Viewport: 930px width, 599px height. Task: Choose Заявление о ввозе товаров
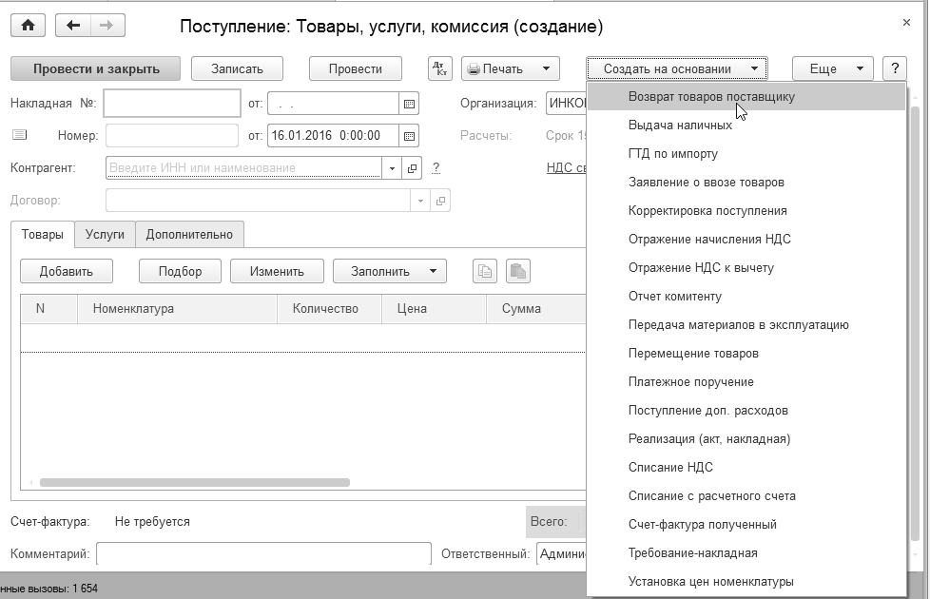click(746, 182)
